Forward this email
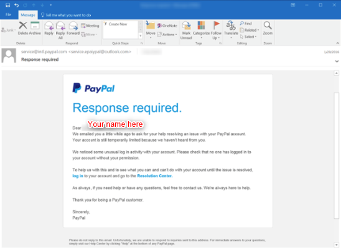This screenshot has width=341, height=250. click(73, 28)
